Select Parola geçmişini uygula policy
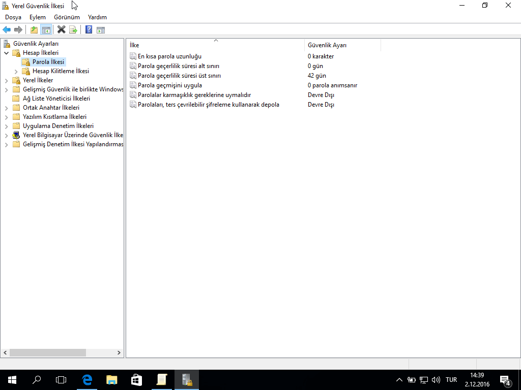Screen dimensions: 521x390 169,85
